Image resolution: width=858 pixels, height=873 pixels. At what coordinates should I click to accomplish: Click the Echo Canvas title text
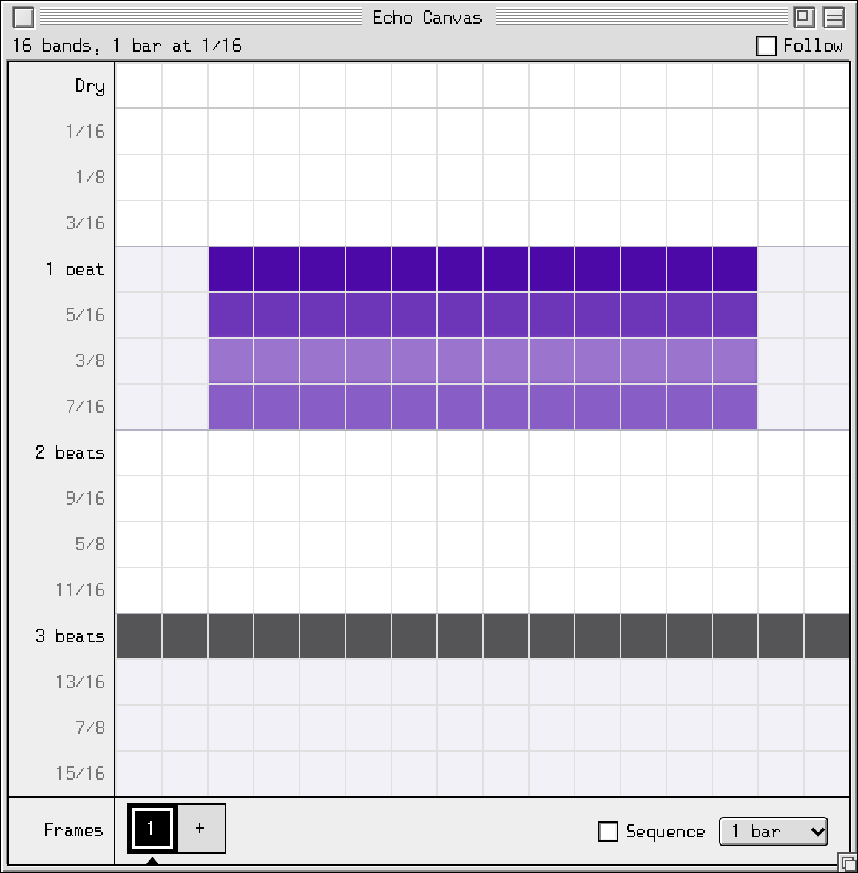point(427,18)
